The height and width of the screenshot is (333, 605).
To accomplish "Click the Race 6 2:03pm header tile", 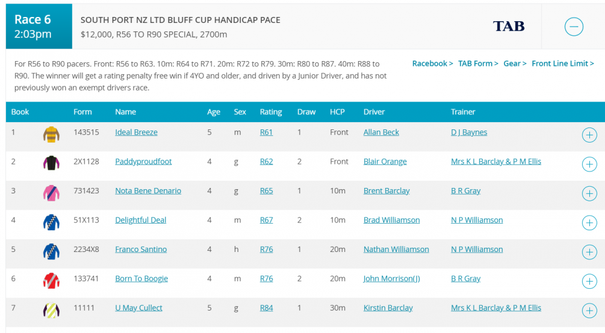I will 39,27.
